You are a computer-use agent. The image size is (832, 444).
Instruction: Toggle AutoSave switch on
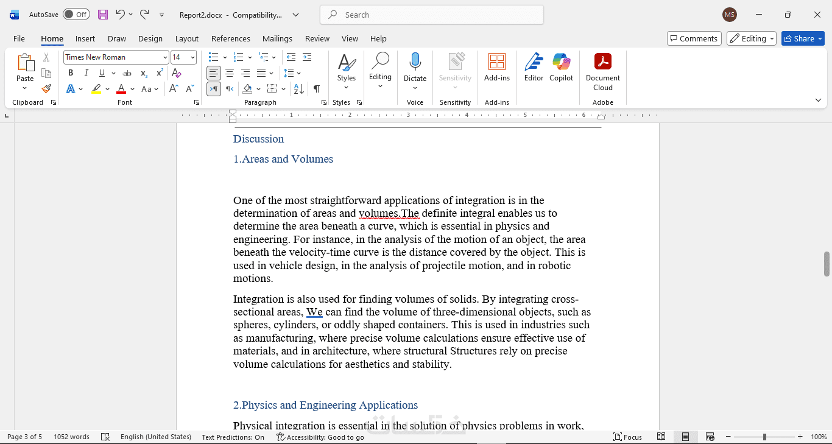point(76,15)
